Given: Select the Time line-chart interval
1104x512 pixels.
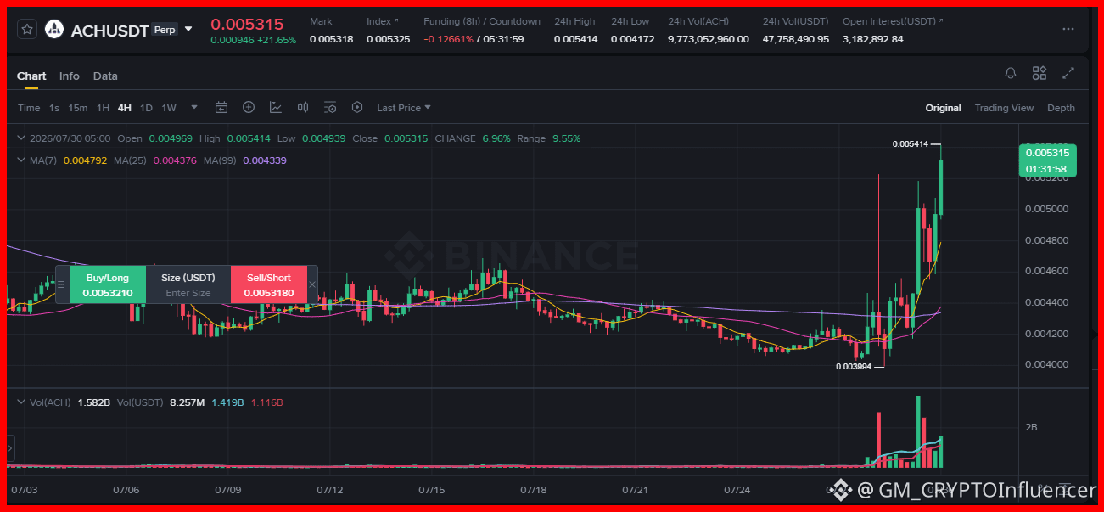Looking at the screenshot, I should tap(29, 108).
